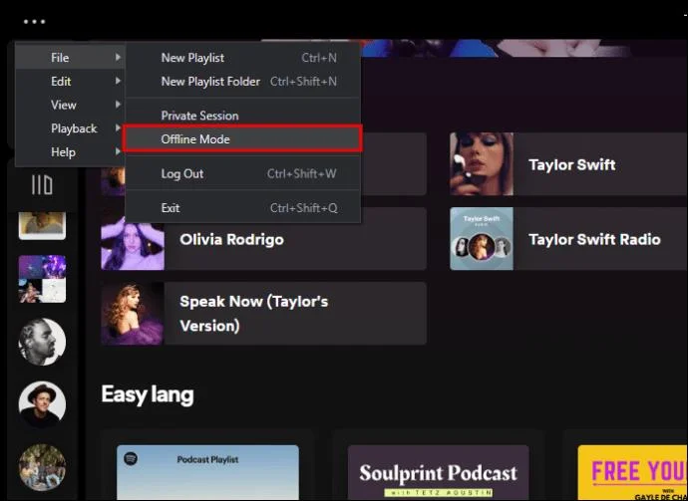Open the Taylor Swift artist card
Screen dimensions: 688x501
tap(568, 164)
